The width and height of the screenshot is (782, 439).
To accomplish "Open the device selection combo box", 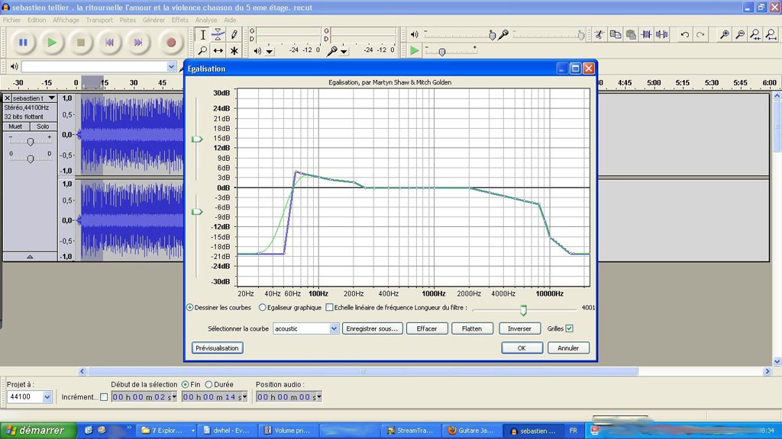I will point(99,67).
